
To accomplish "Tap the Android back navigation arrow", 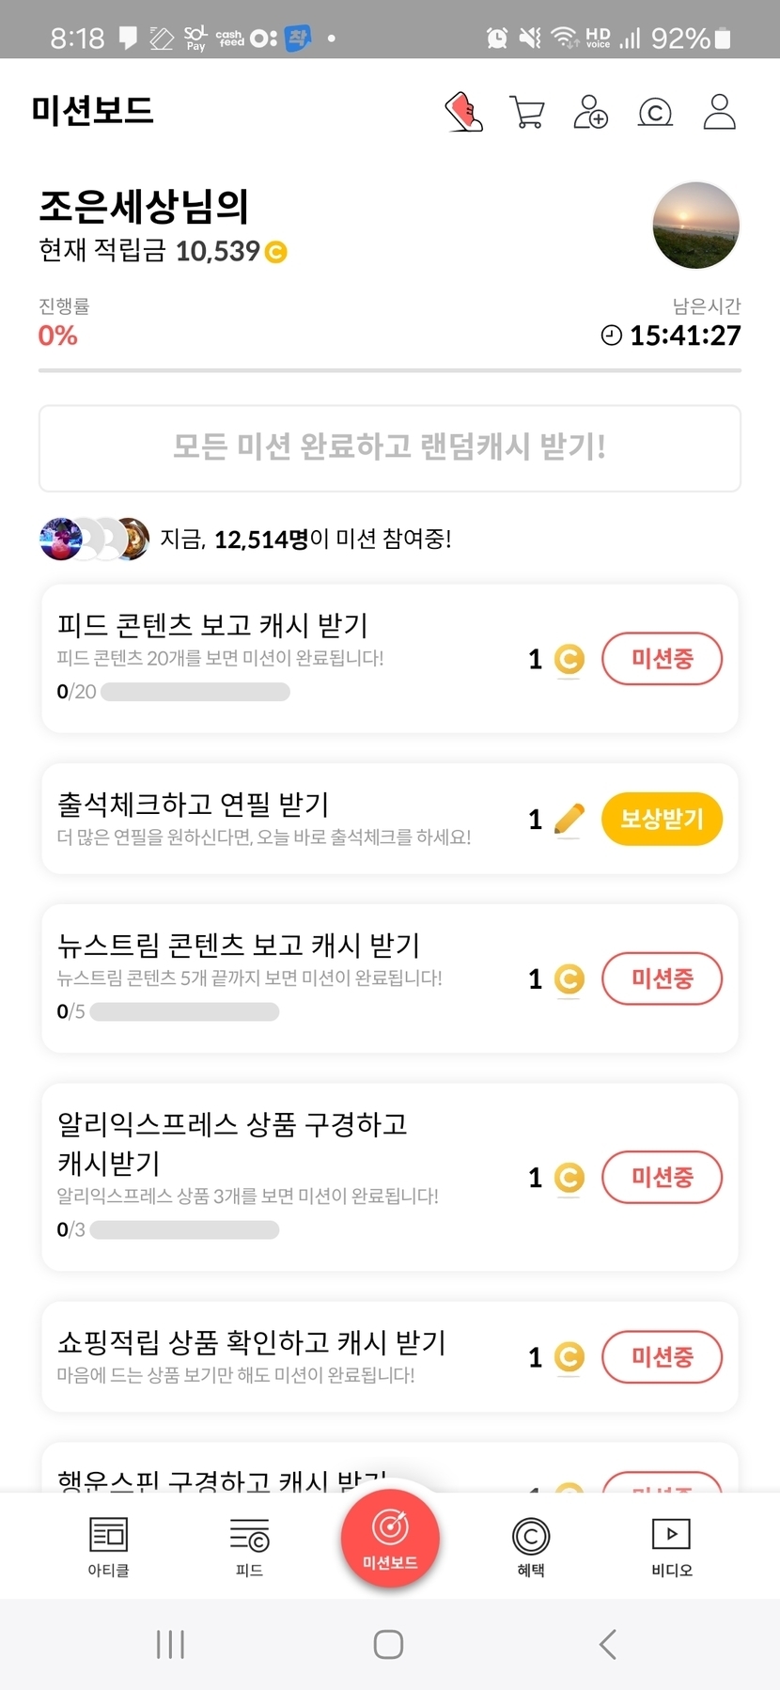I will point(608,1644).
